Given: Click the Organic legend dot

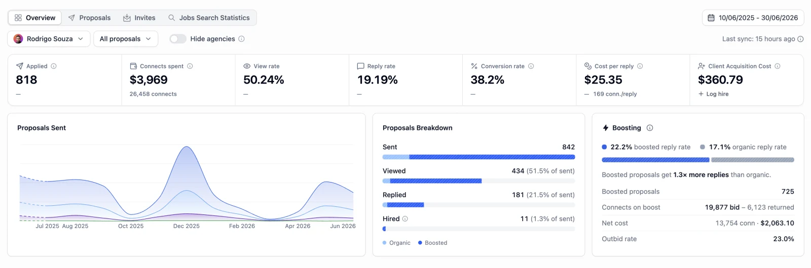Looking at the screenshot, I should (385, 243).
